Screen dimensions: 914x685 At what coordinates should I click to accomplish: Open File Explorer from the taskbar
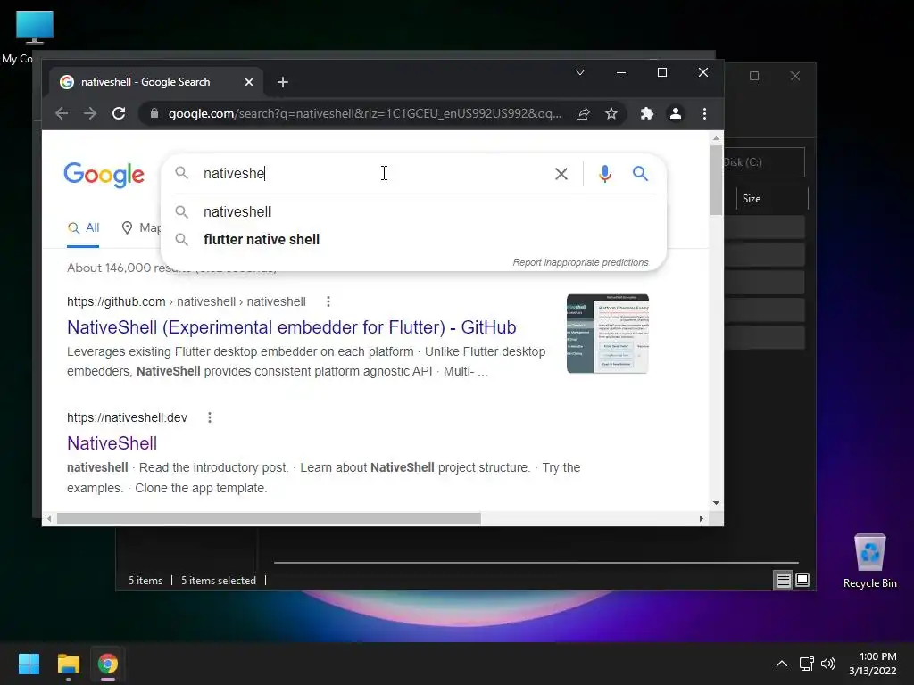(x=68, y=664)
